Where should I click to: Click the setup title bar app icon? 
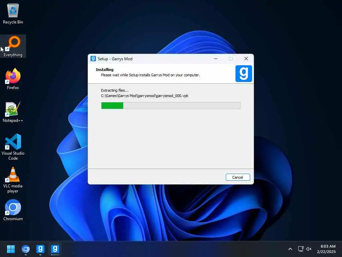93,59
